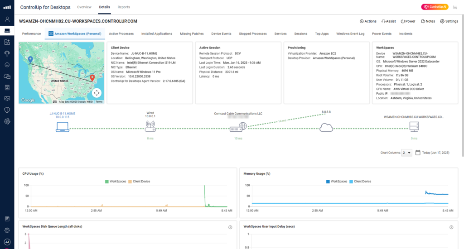Open the Top Apps tab

point(322,34)
